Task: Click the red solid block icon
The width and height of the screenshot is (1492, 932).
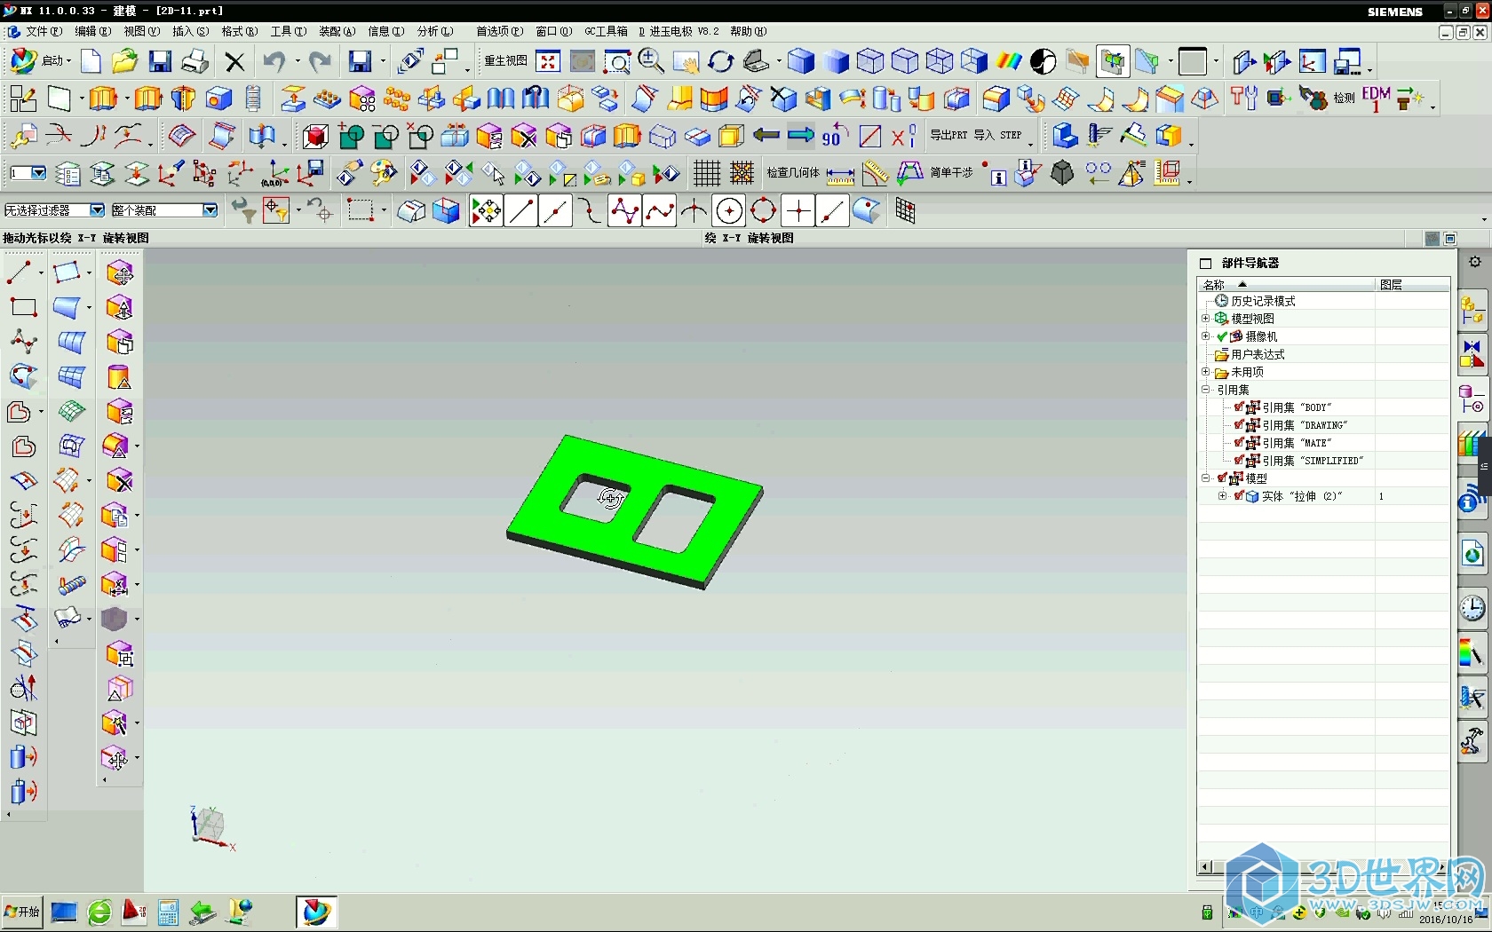Action: 315,136
